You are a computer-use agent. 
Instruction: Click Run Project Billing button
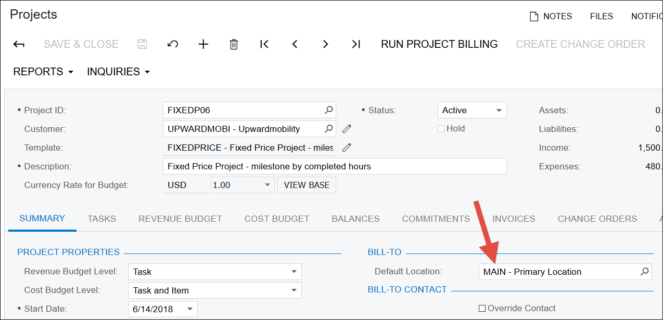tap(439, 45)
